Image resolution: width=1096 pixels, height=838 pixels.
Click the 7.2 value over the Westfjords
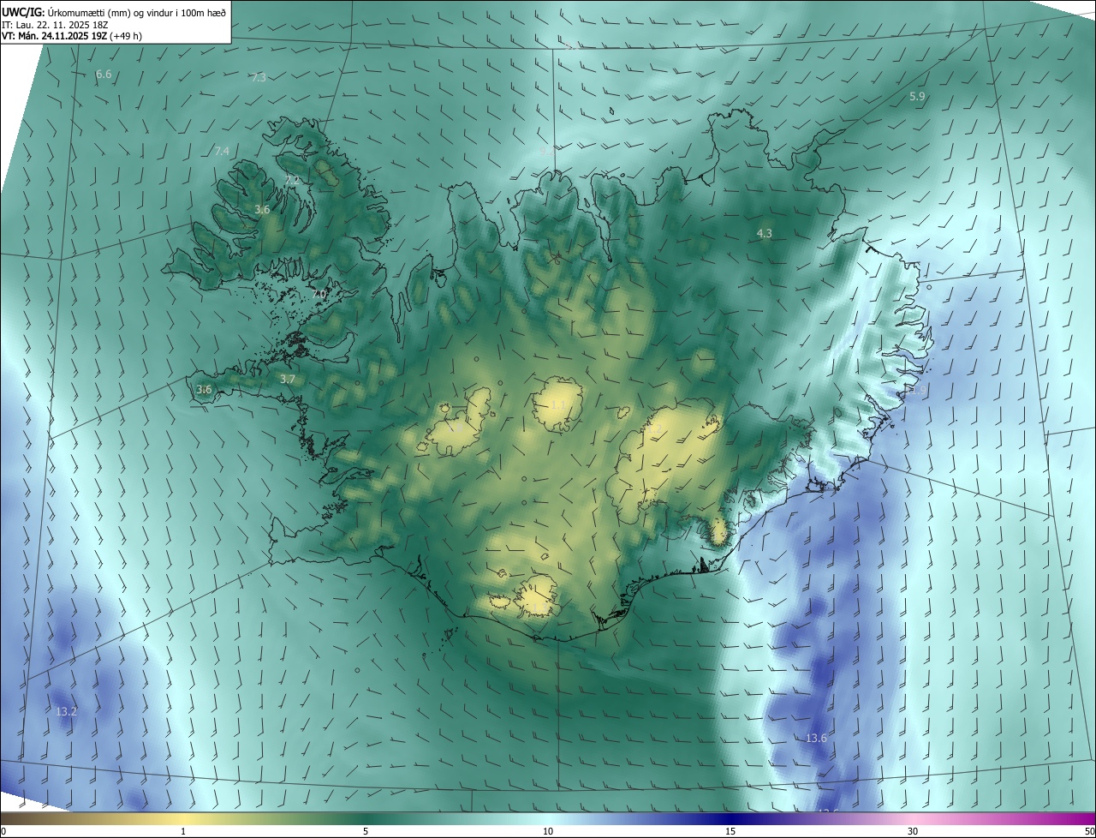coord(292,180)
